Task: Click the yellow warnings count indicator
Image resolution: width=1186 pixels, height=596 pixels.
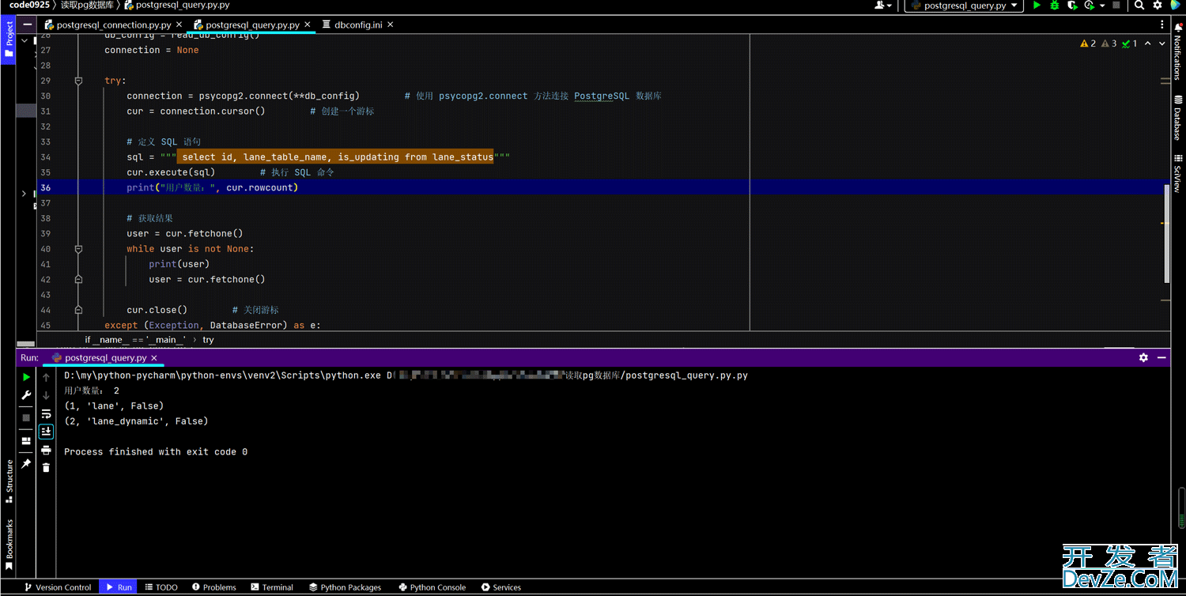Action: (x=1088, y=43)
